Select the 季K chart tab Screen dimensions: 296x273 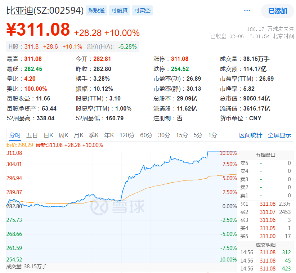[x=94, y=135]
